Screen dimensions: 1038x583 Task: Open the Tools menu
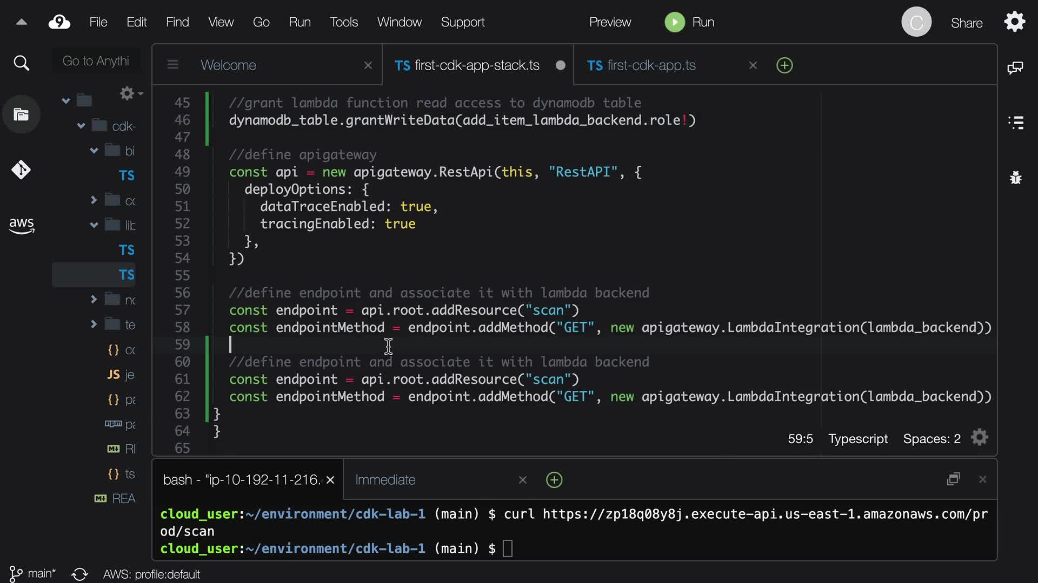343,22
